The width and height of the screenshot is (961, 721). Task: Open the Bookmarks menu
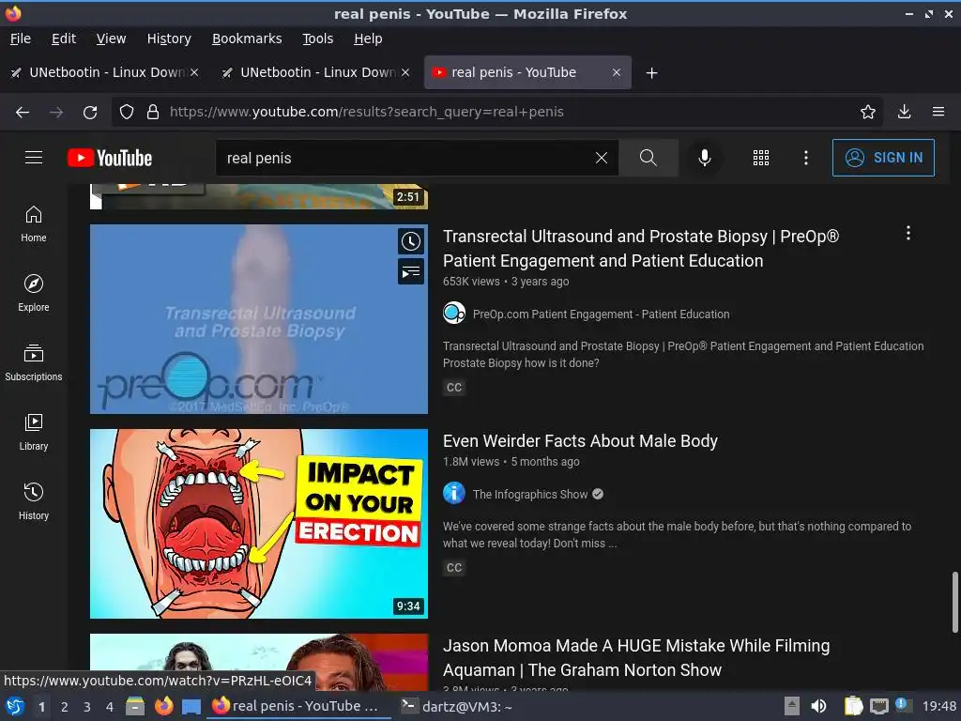pyautogui.click(x=247, y=38)
